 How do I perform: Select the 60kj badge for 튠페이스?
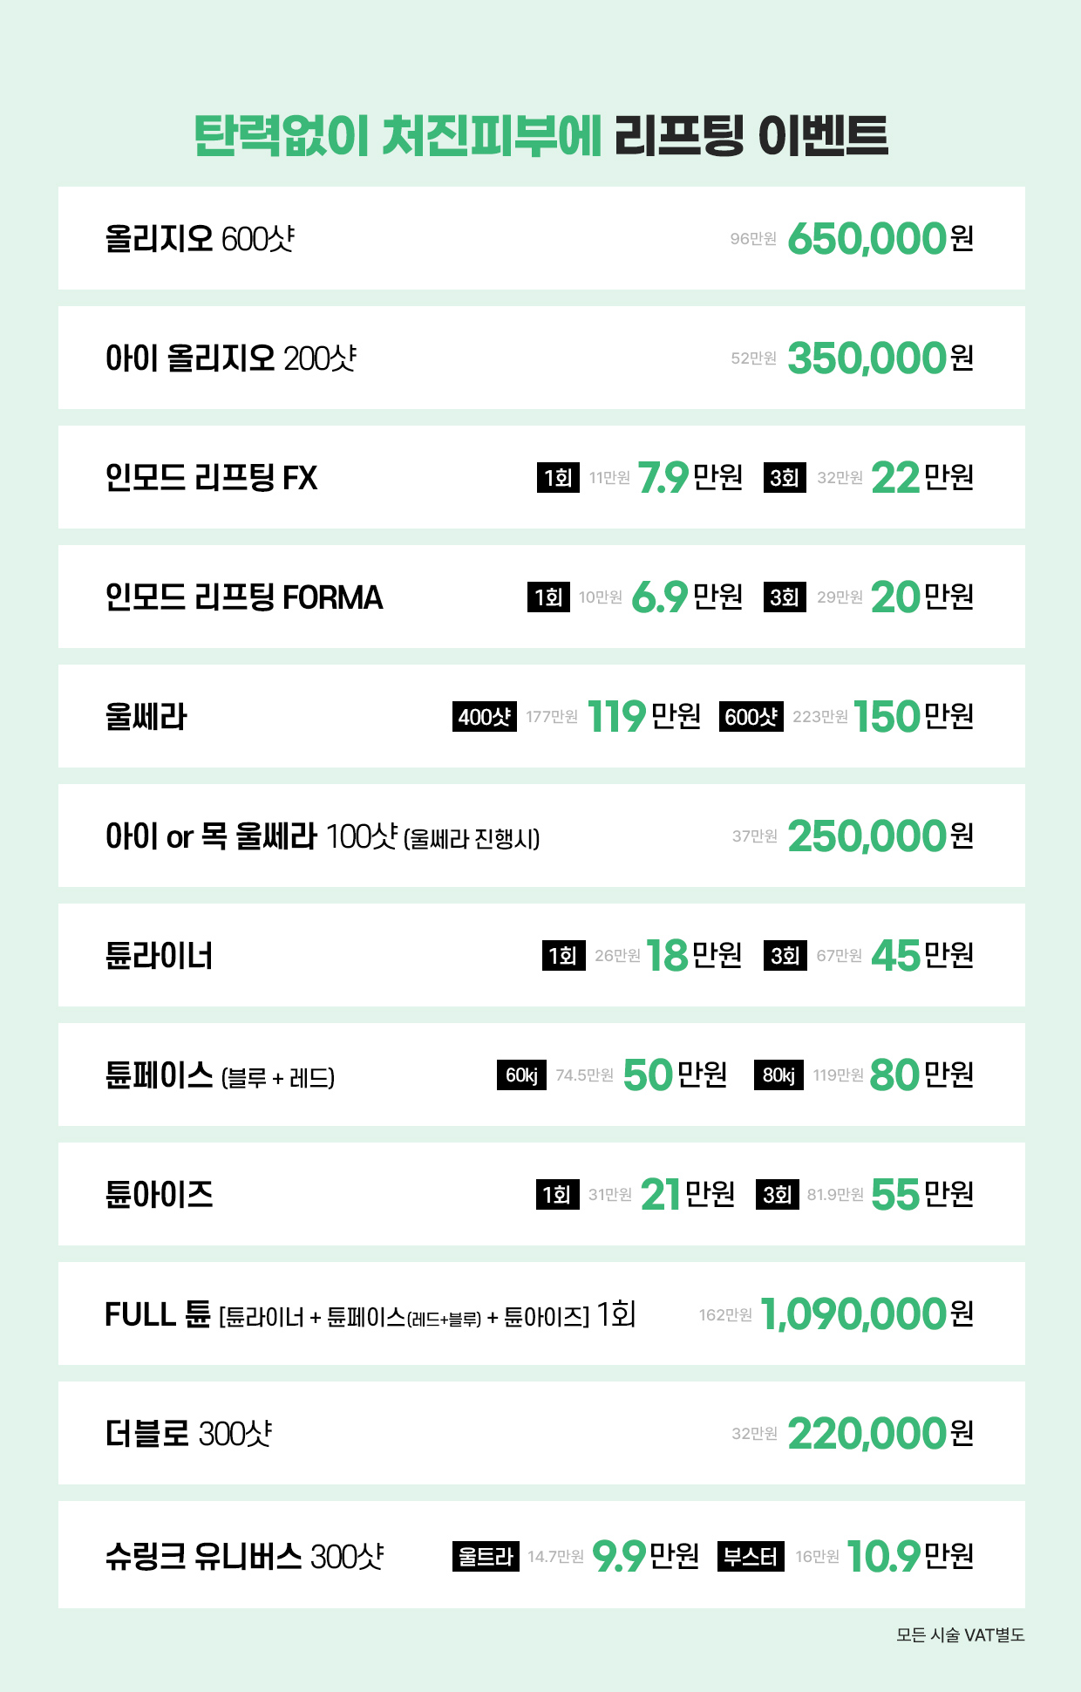[521, 1075]
